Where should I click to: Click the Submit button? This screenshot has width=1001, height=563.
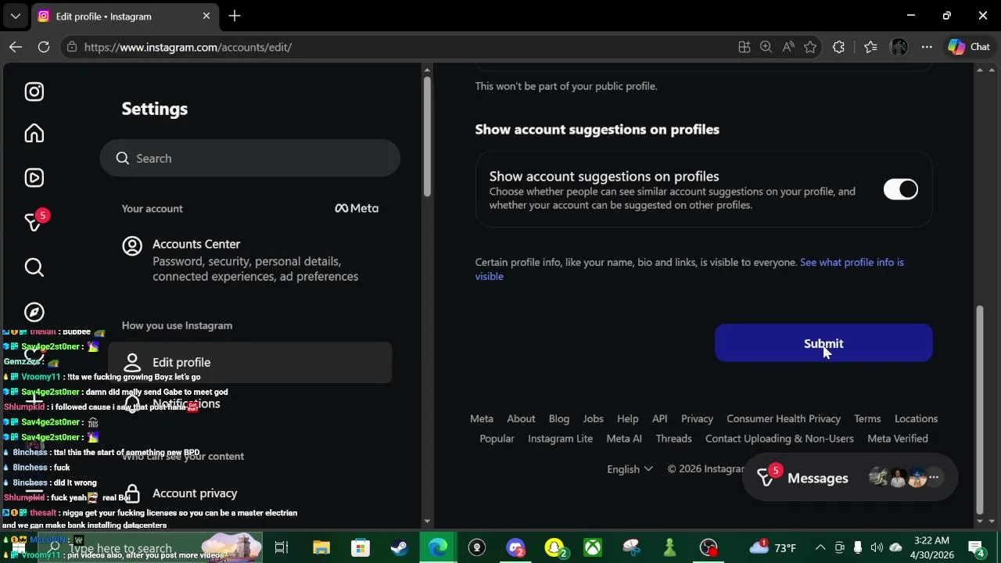pyautogui.click(x=823, y=343)
